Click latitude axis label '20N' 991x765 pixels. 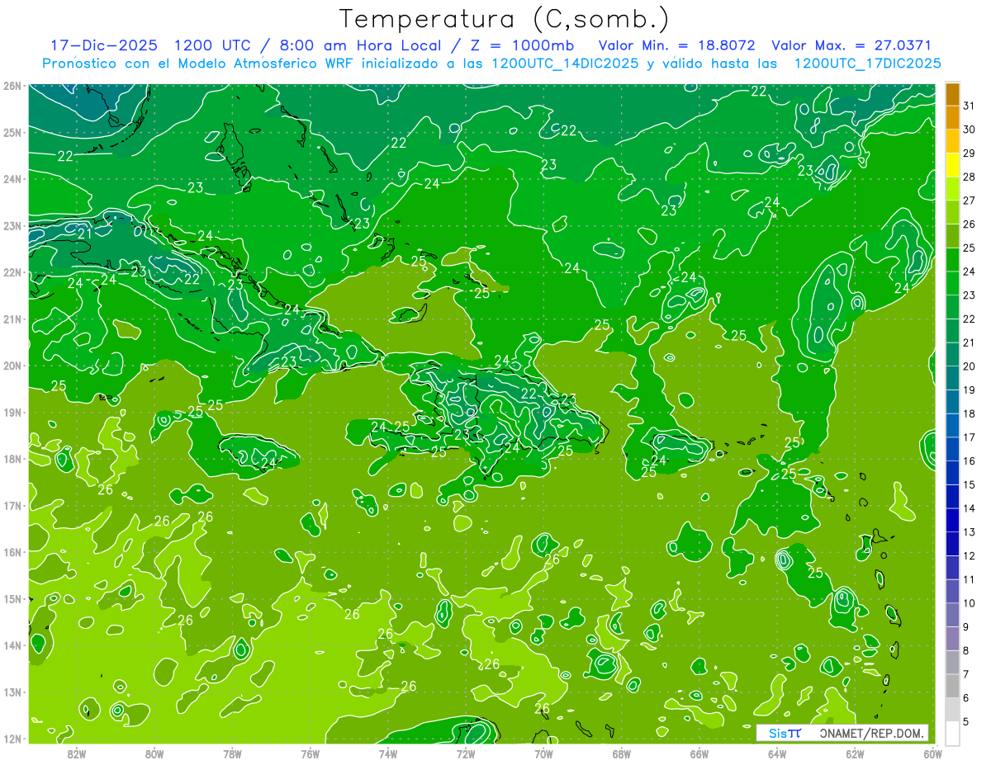(12, 366)
